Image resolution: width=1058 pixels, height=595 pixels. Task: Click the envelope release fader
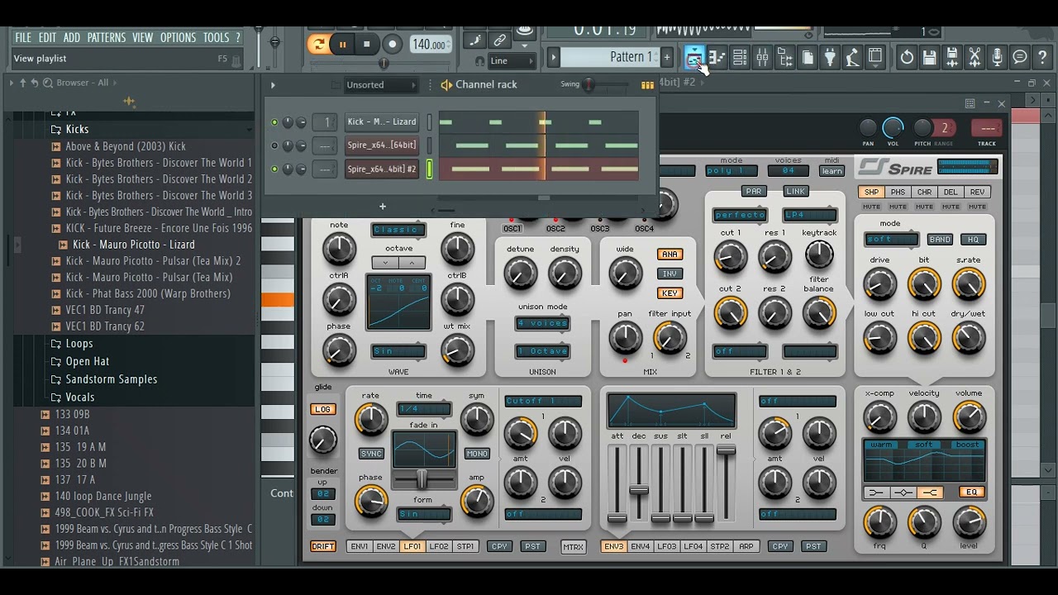tap(726, 451)
